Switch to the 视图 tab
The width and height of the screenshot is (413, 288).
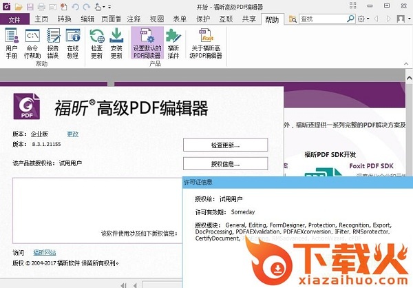157,19
